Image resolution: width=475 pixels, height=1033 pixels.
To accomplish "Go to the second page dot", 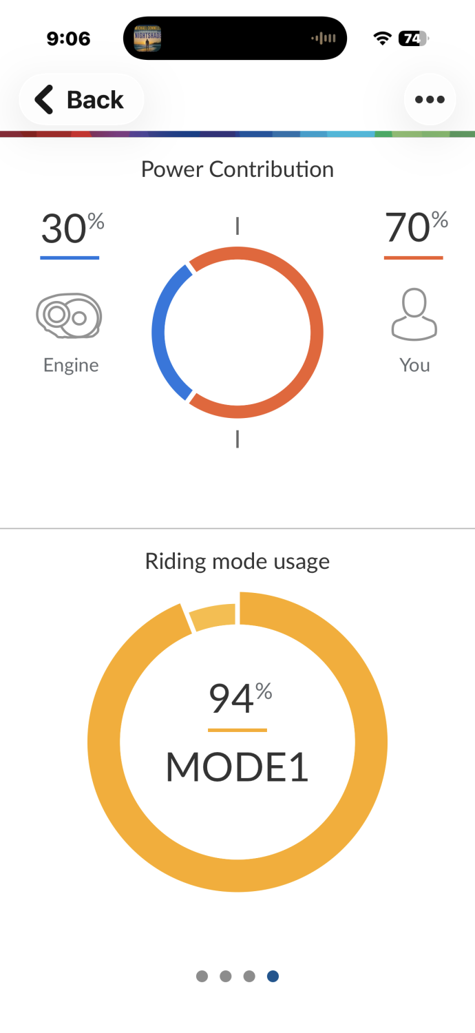I will click(226, 976).
